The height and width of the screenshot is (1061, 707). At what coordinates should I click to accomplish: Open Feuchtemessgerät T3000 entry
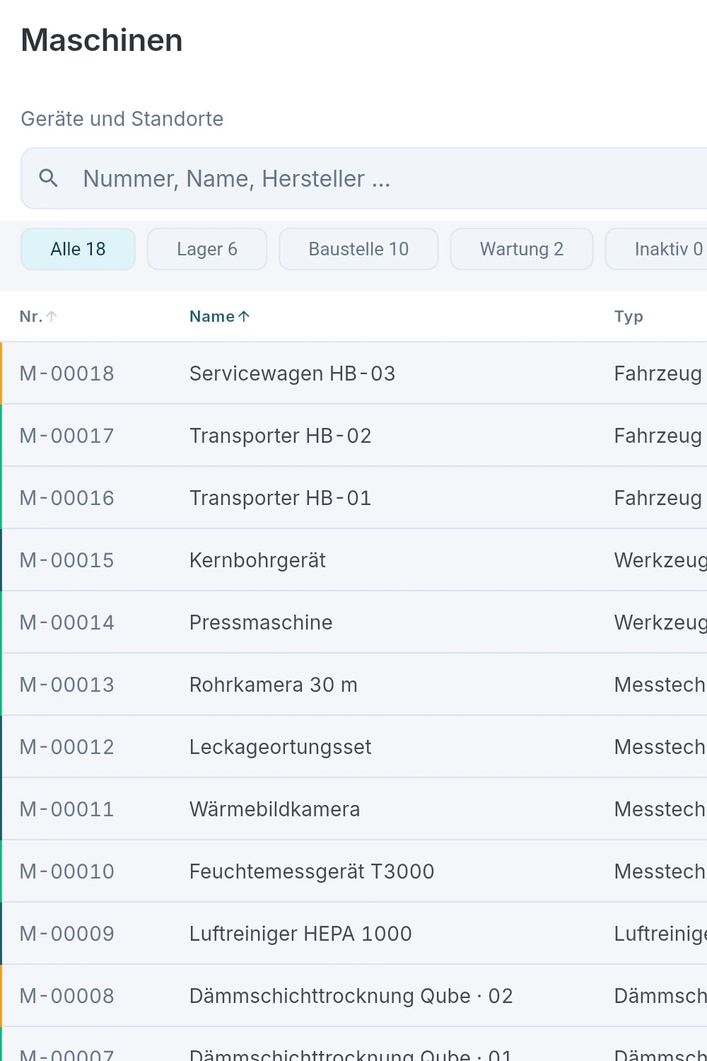pyautogui.click(x=312, y=871)
